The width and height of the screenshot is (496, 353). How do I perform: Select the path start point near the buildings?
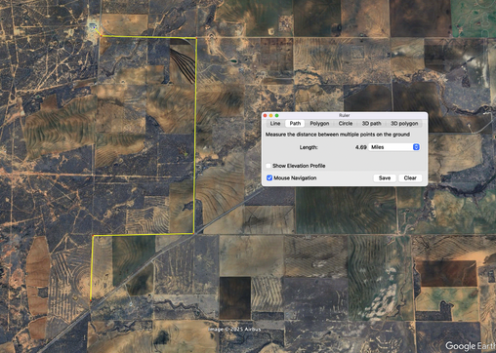click(x=95, y=28)
